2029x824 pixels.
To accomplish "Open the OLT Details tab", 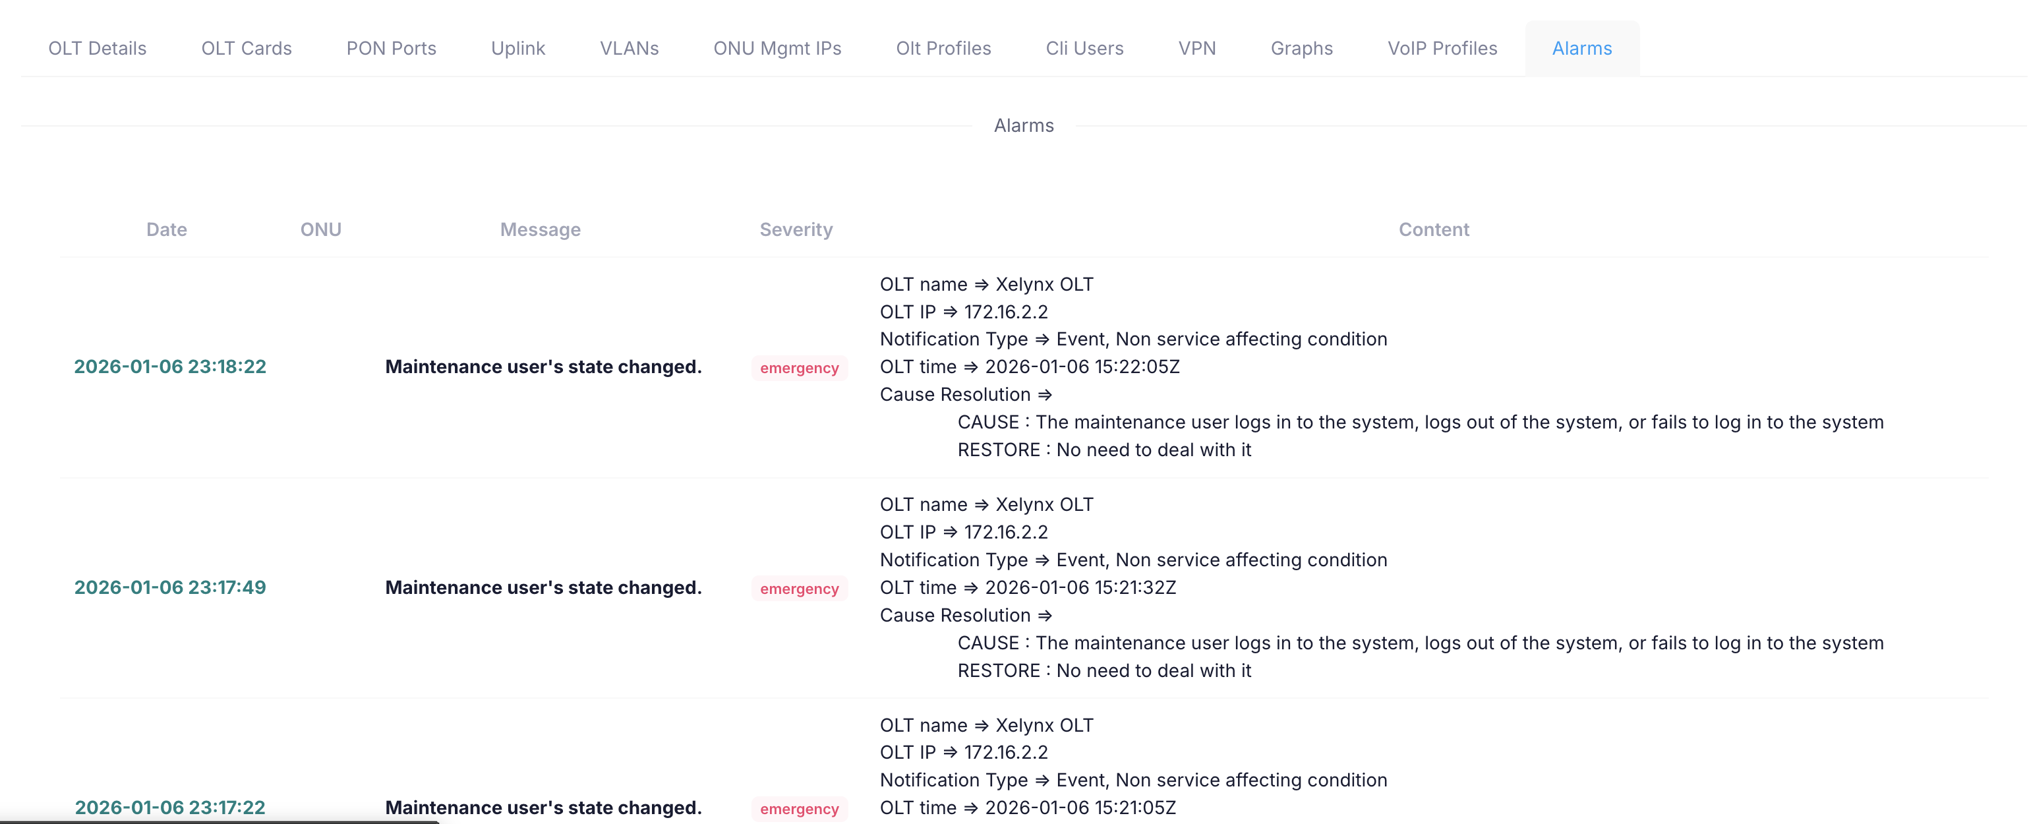I will point(97,49).
